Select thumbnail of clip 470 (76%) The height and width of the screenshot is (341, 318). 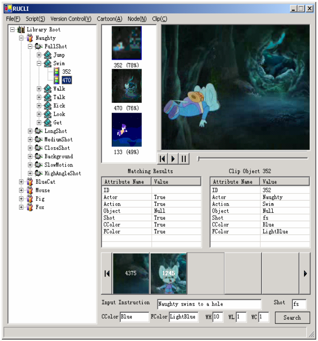(x=127, y=86)
